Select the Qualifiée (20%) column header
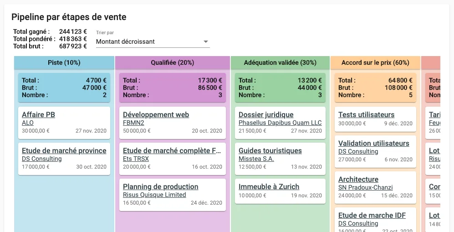 tap(173, 62)
